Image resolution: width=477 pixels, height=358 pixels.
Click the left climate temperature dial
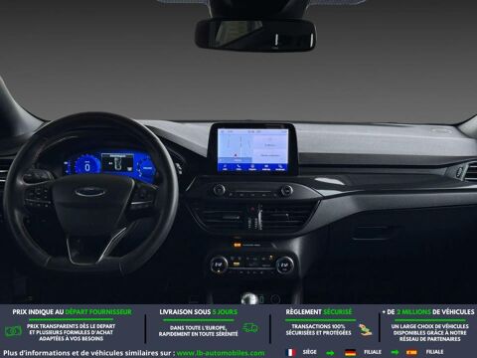219,265
